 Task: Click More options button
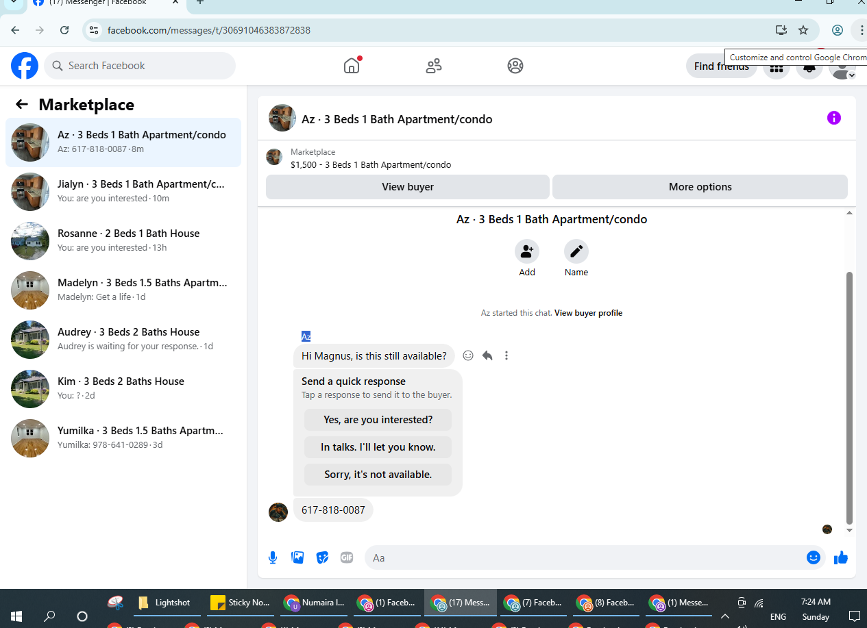point(700,187)
